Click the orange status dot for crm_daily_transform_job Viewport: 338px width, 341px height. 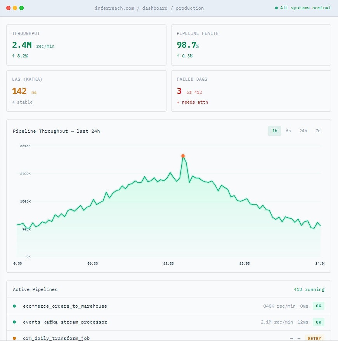(14, 338)
